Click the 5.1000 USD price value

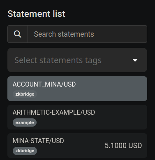[x=123, y=146]
